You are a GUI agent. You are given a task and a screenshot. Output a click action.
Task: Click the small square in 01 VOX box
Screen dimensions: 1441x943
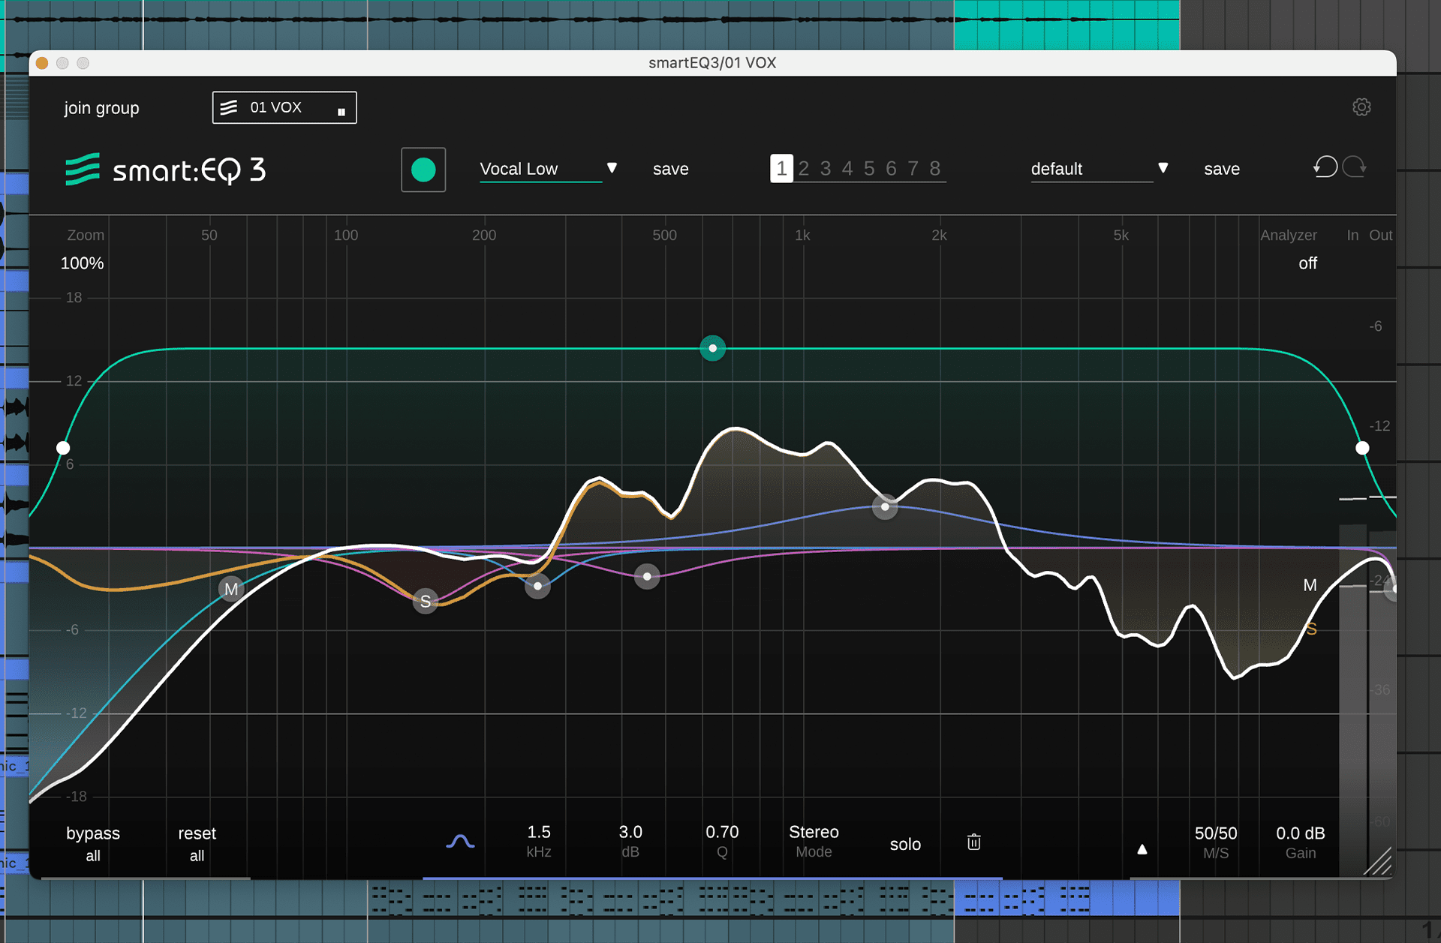tap(341, 112)
